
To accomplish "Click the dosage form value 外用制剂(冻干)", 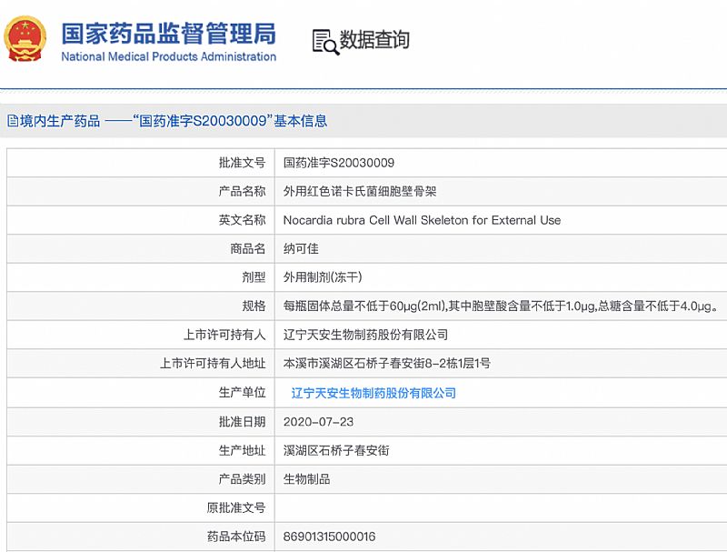I will [x=323, y=277].
